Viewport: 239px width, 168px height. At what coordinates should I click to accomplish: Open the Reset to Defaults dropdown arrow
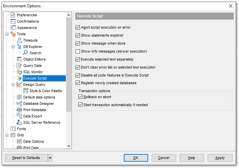(x=50, y=158)
